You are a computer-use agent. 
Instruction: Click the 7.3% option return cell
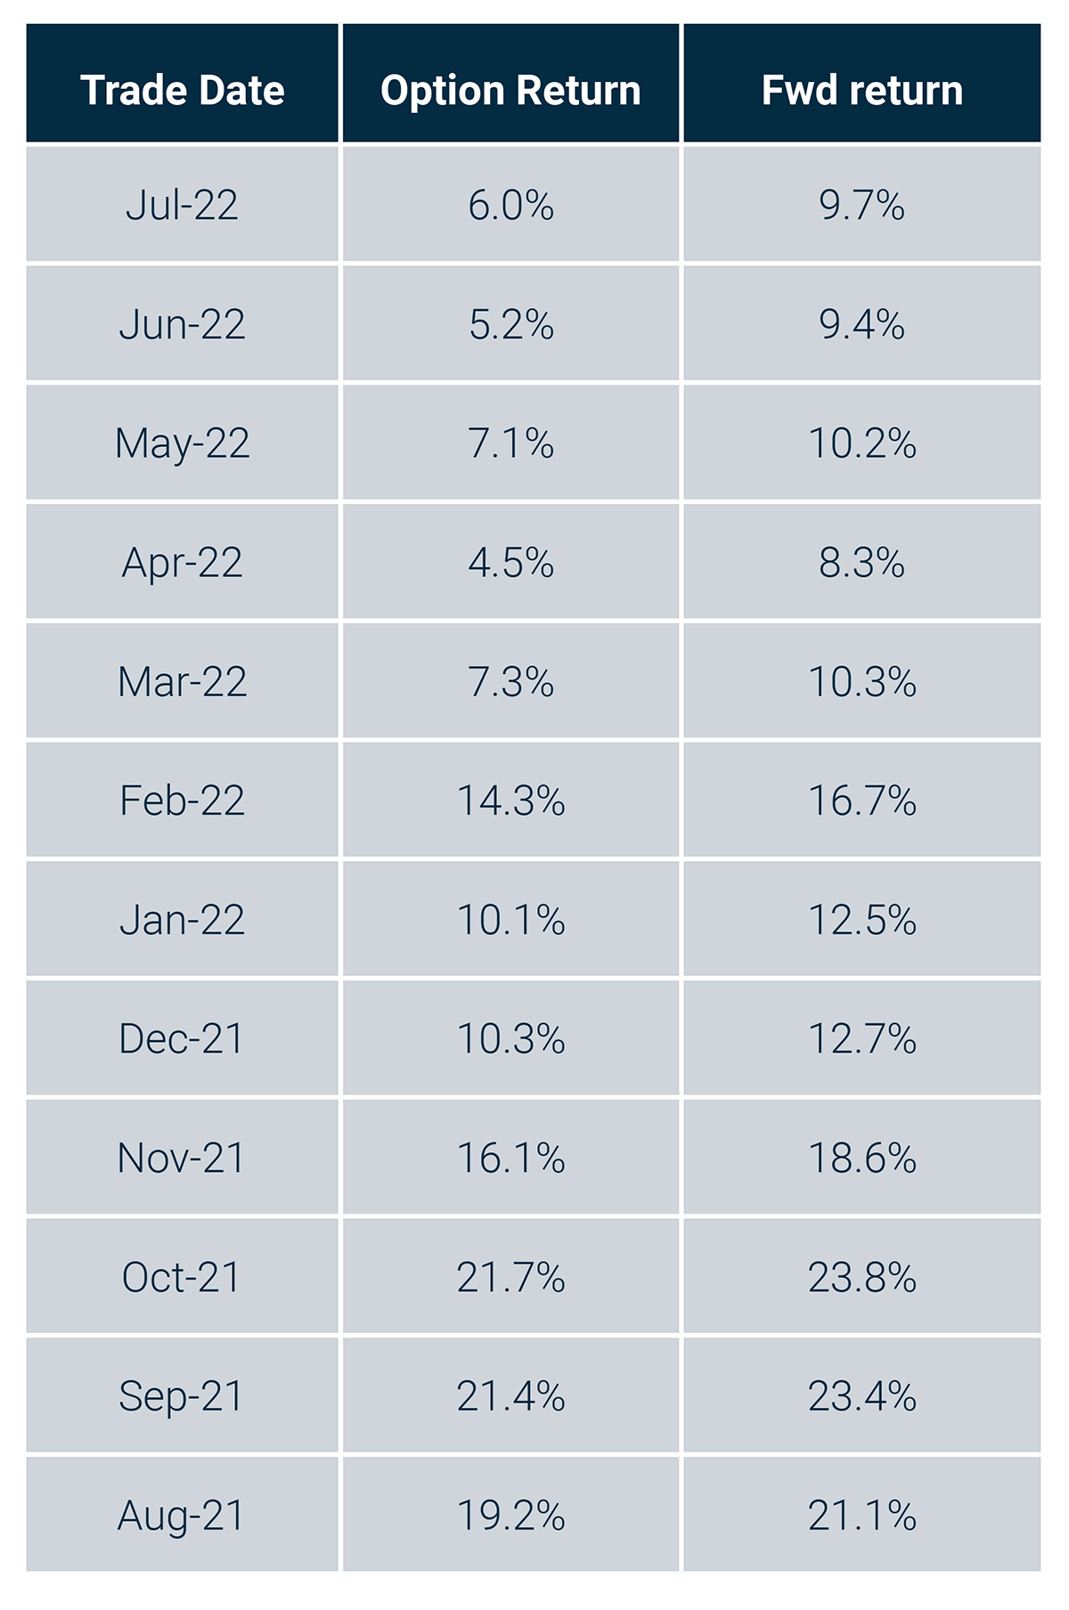[510, 682]
